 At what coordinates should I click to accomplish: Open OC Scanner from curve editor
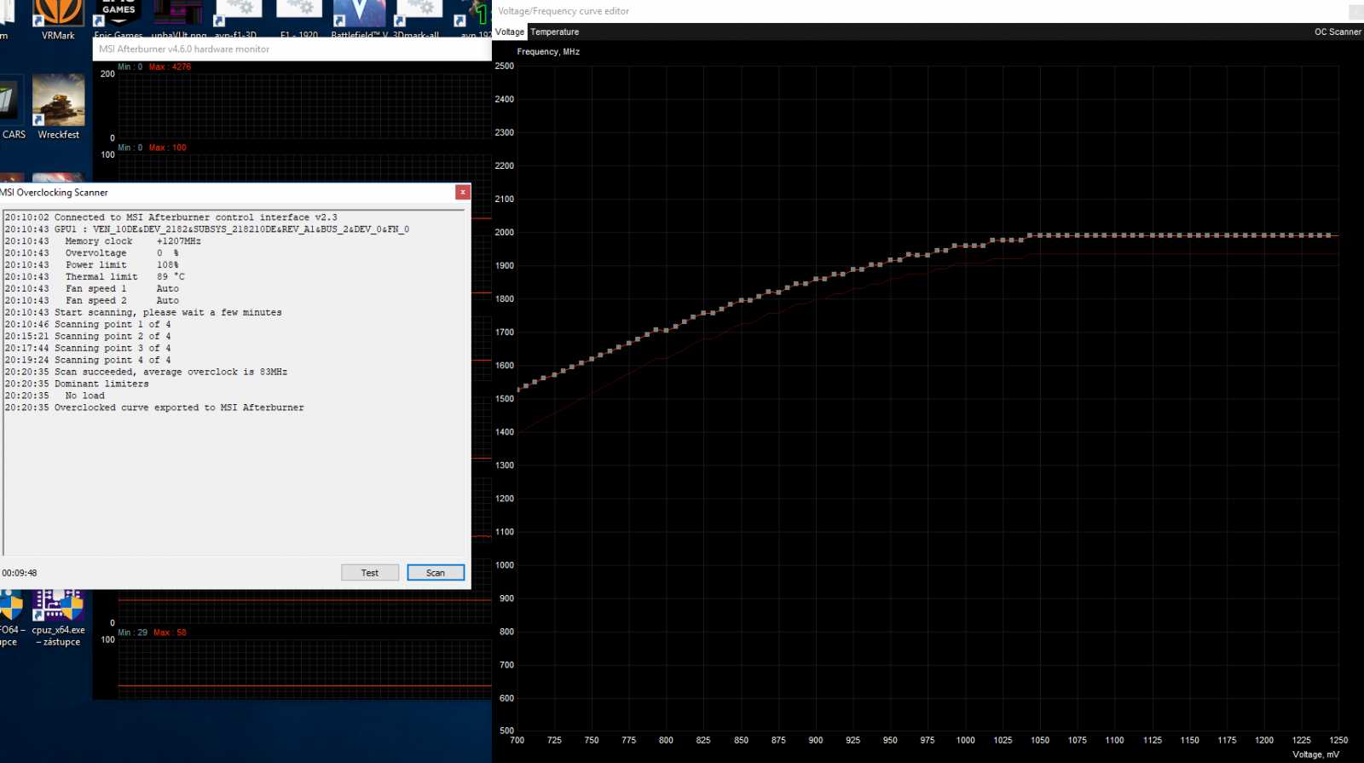click(1338, 32)
